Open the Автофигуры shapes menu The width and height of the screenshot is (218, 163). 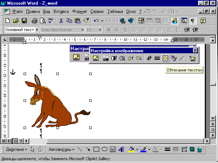pos(61,149)
